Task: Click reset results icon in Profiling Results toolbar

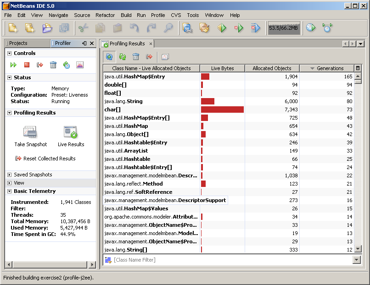Action: [x=149, y=56]
